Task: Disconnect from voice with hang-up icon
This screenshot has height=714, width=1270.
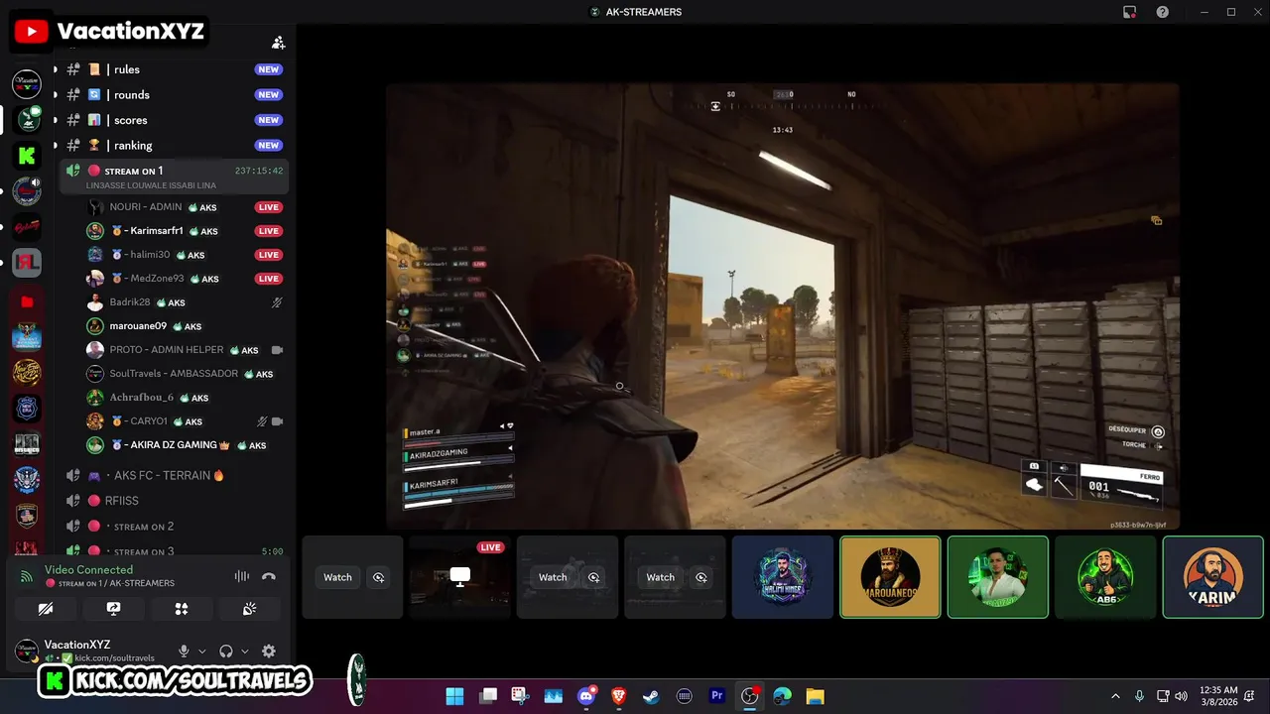Action: (x=269, y=576)
